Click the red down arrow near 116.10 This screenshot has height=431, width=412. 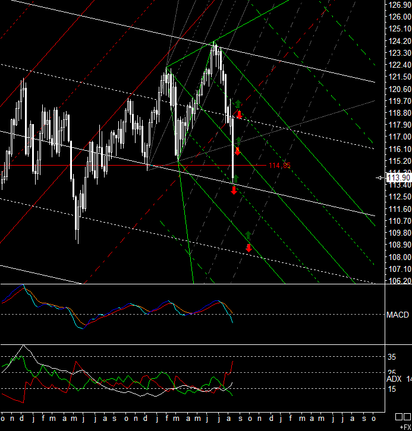[238, 151]
